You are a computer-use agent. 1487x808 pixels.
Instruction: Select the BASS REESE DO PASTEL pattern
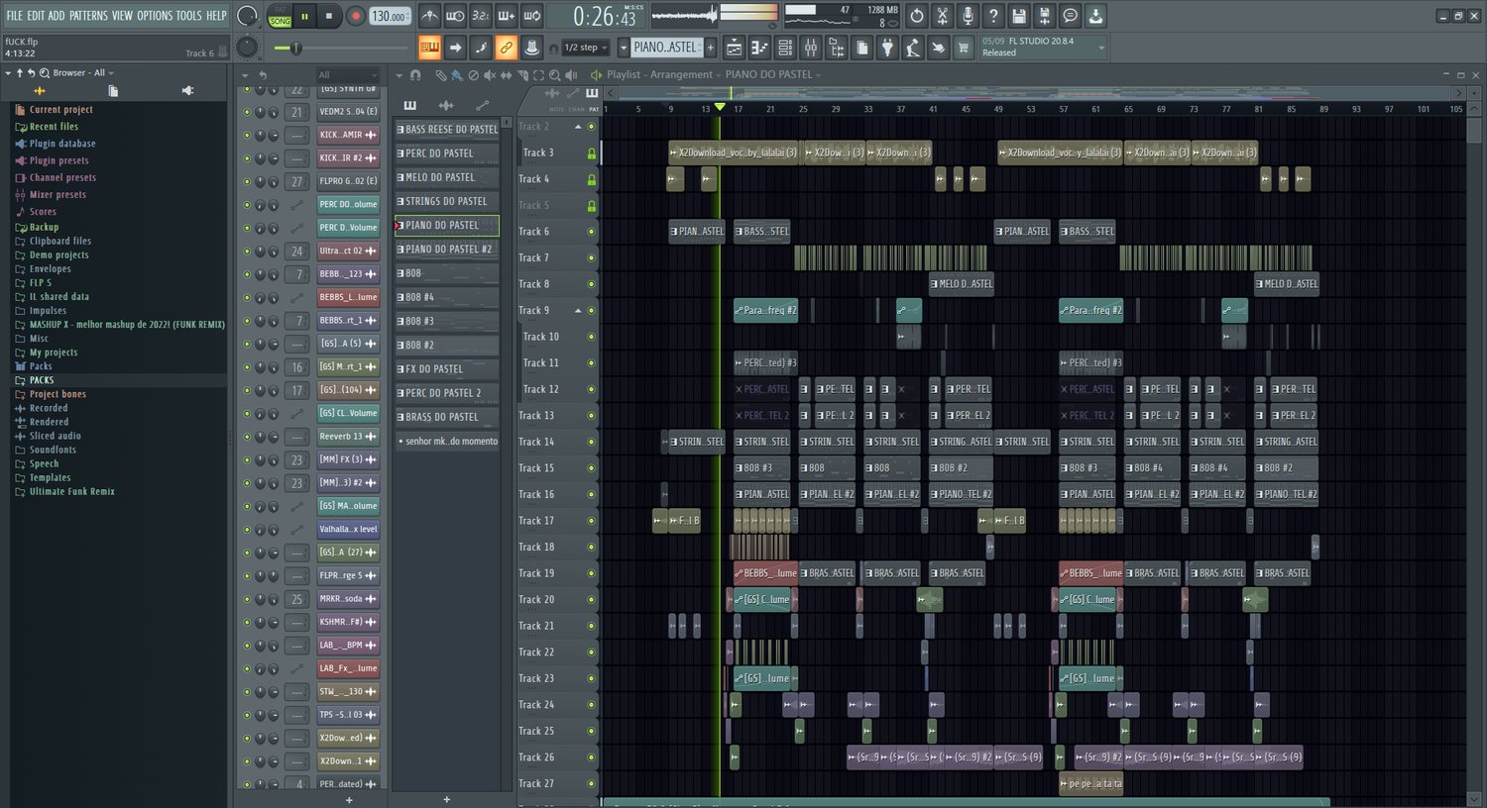(447, 130)
